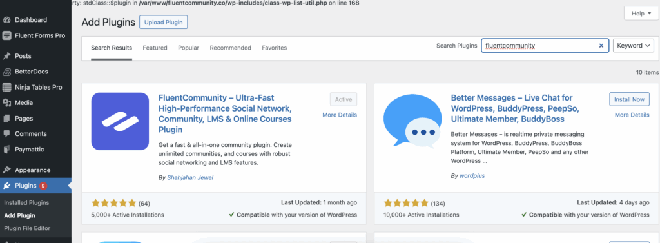660x243 pixels.
Task: Click the Add Plugins page heading
Action: point(108,23)
